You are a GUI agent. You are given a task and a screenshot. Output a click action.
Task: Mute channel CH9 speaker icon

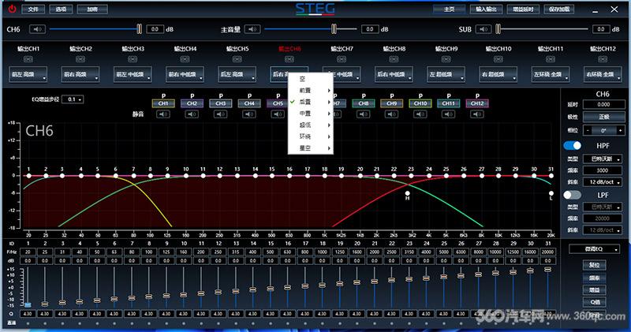click(391, 114)
